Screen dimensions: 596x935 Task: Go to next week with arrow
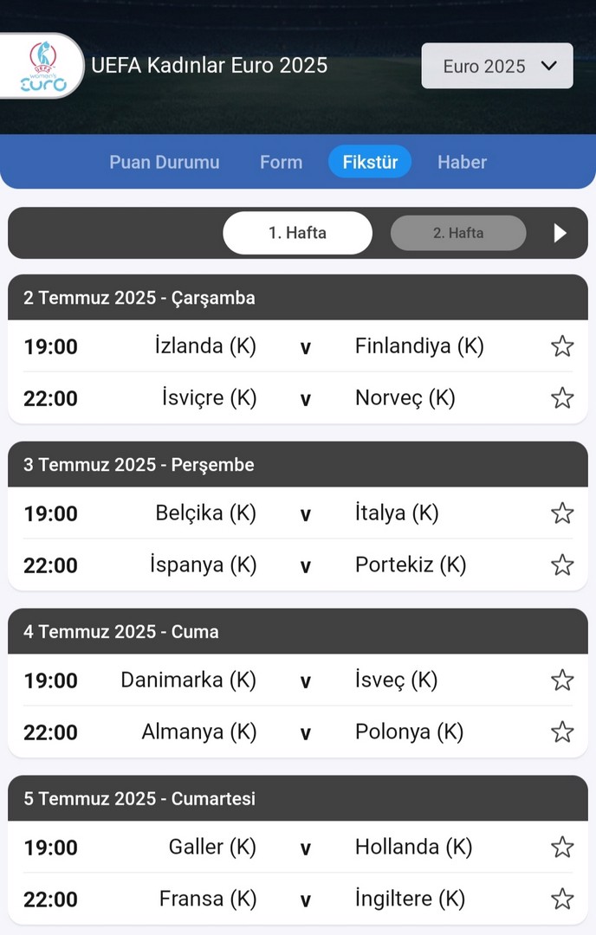click(x=560, y=233)
